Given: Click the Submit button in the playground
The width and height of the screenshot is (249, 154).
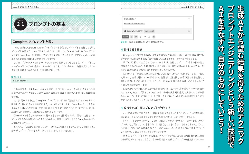Looking at the screenshot, I should click(125, 37).
